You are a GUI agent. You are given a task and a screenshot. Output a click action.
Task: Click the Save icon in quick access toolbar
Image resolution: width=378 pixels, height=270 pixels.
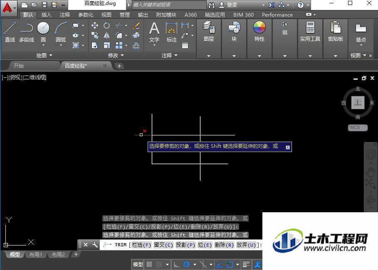(x=44, y=5)
